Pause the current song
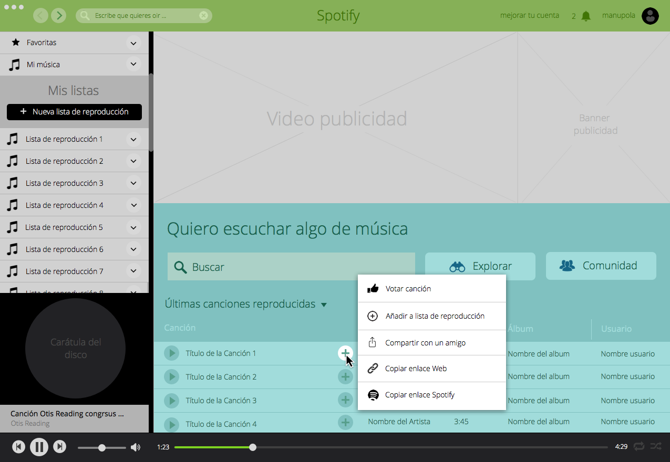This screenshot has height=462, width=670. coord(39,447)
